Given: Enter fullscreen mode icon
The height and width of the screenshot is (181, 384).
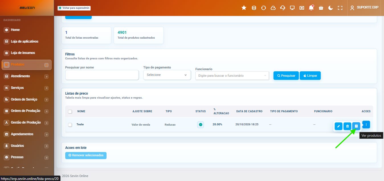Looking at the screenshot, I should pos(340,8).
